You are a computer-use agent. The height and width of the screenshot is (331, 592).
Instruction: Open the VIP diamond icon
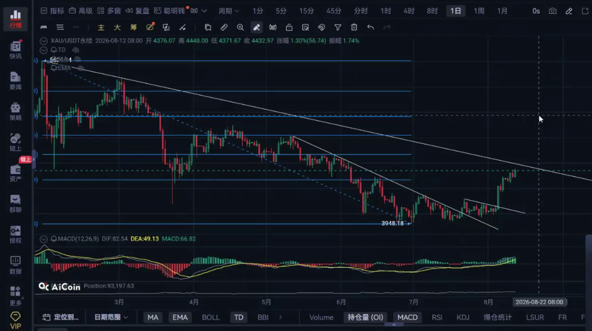pyautogui.click(x=15, y=320)
